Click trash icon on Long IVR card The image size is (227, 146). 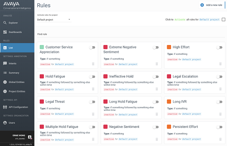(x=220, y=114)
